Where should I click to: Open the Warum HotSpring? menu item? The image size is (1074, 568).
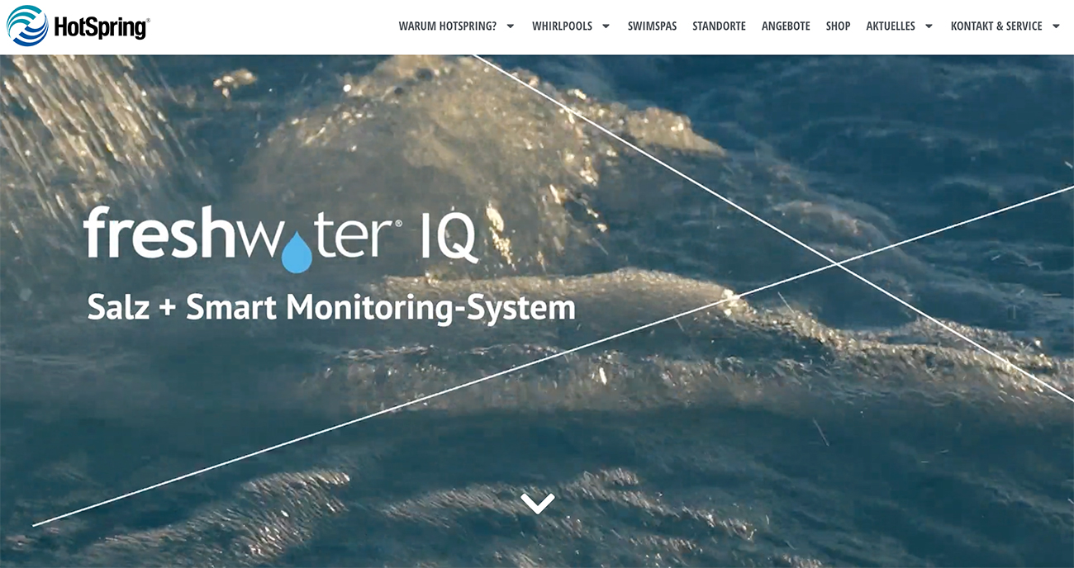point(447,26)
